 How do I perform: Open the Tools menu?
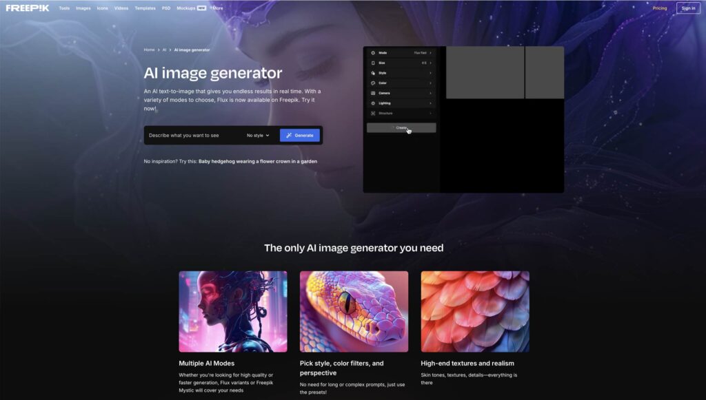pos(64,8)
